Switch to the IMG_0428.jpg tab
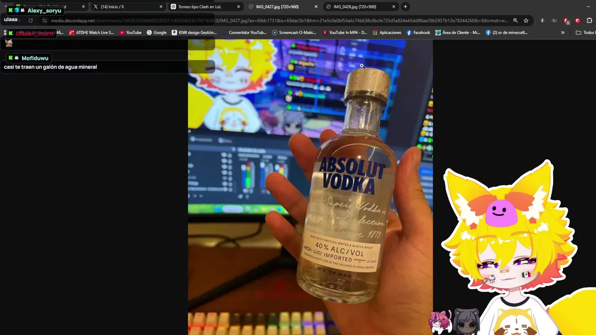Viewport: 596px width, 335px height. [360, 7]
